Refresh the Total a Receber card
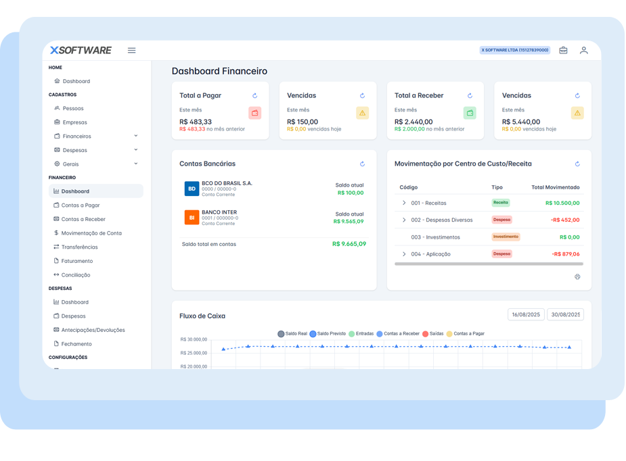The image size is (626, 461). (470, 96)
